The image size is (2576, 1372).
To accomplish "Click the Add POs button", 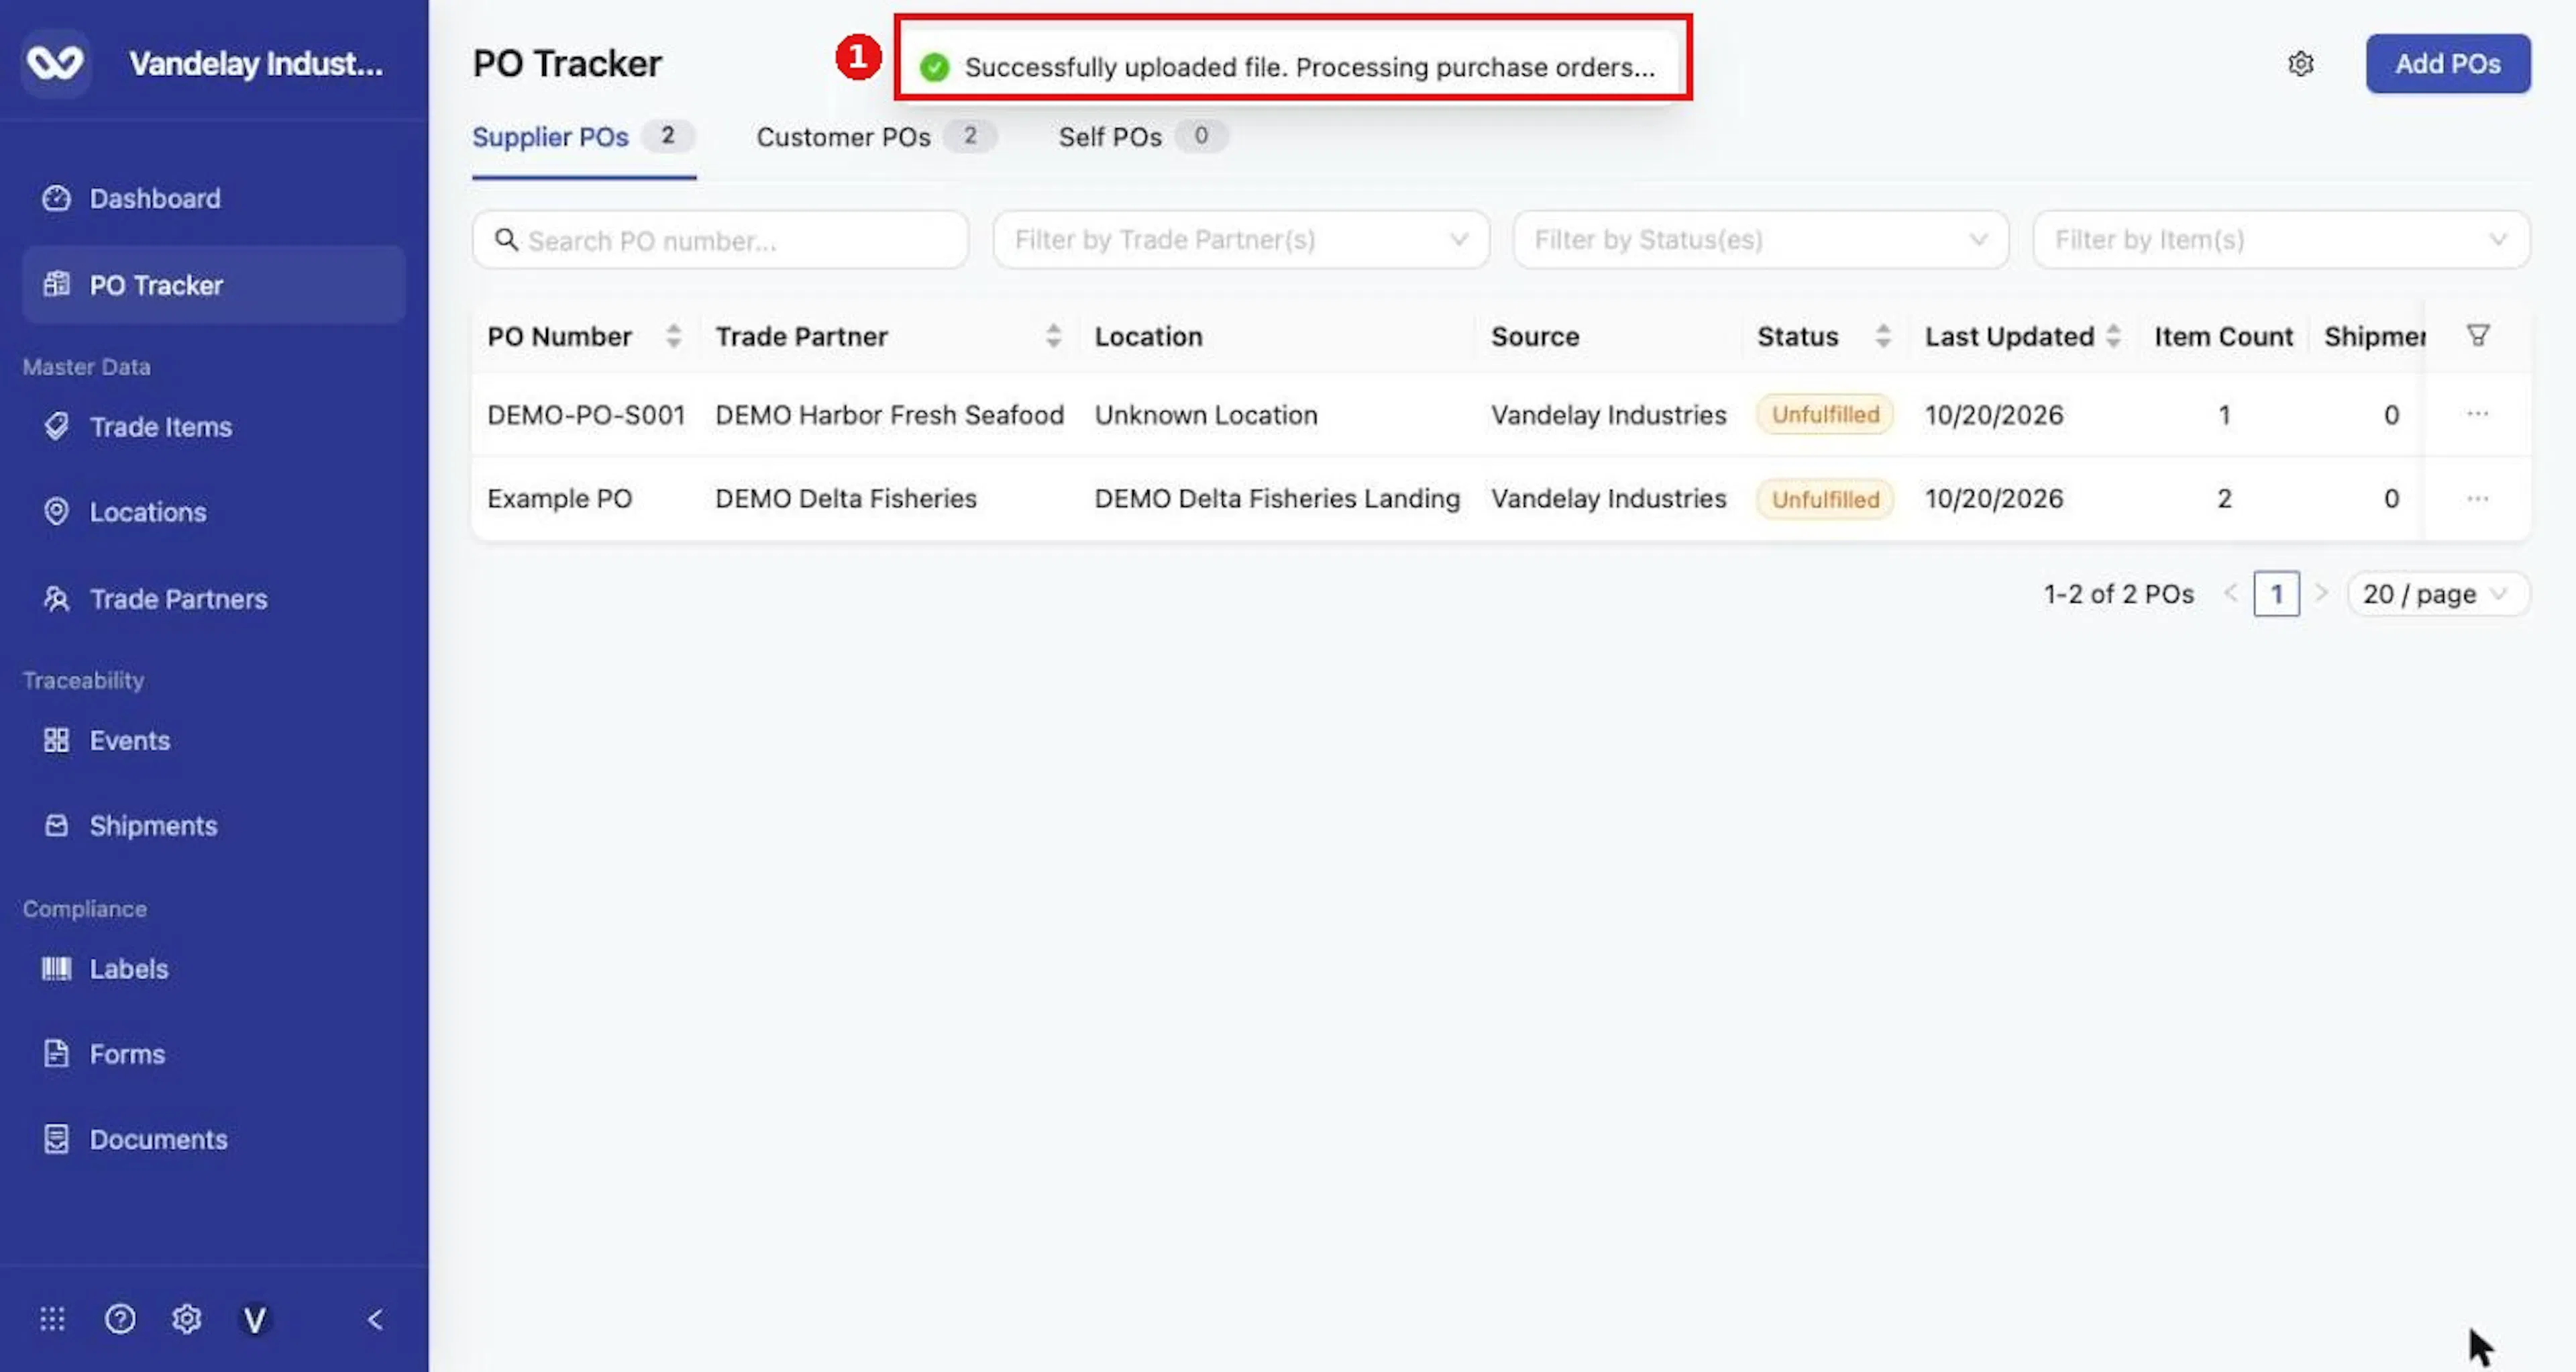I will 2447,64.
